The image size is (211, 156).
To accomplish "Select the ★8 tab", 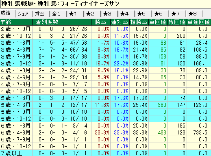I will (194, 14).
